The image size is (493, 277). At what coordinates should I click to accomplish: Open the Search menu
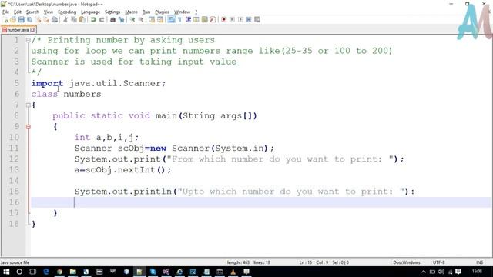point(32,12)
